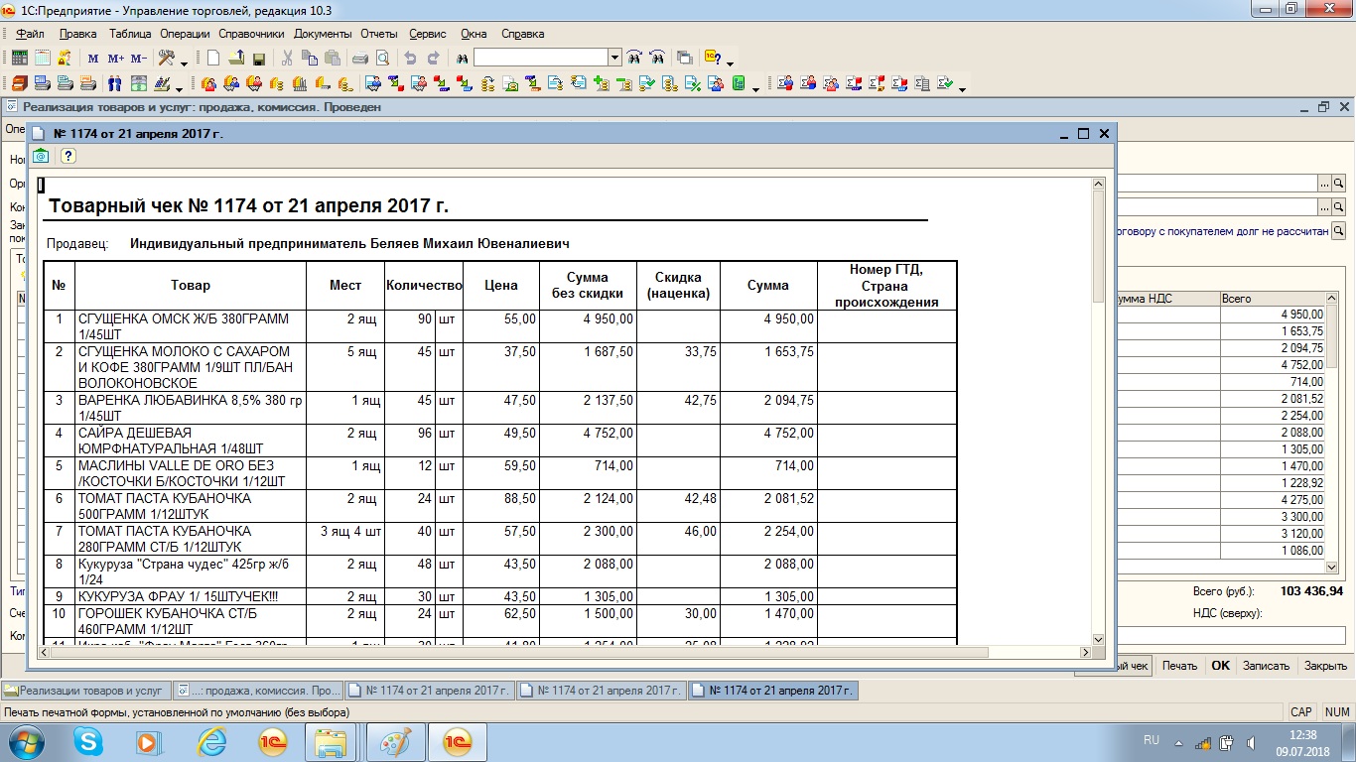Click the help question-mark icon in receipt window

click(x=68, y=156)
